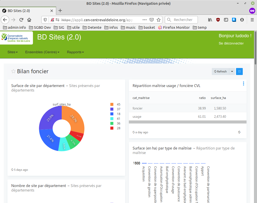Toggle department 28 in the chart legend
The height and width of the screenshot is (203, 257).
pos(115,128)
